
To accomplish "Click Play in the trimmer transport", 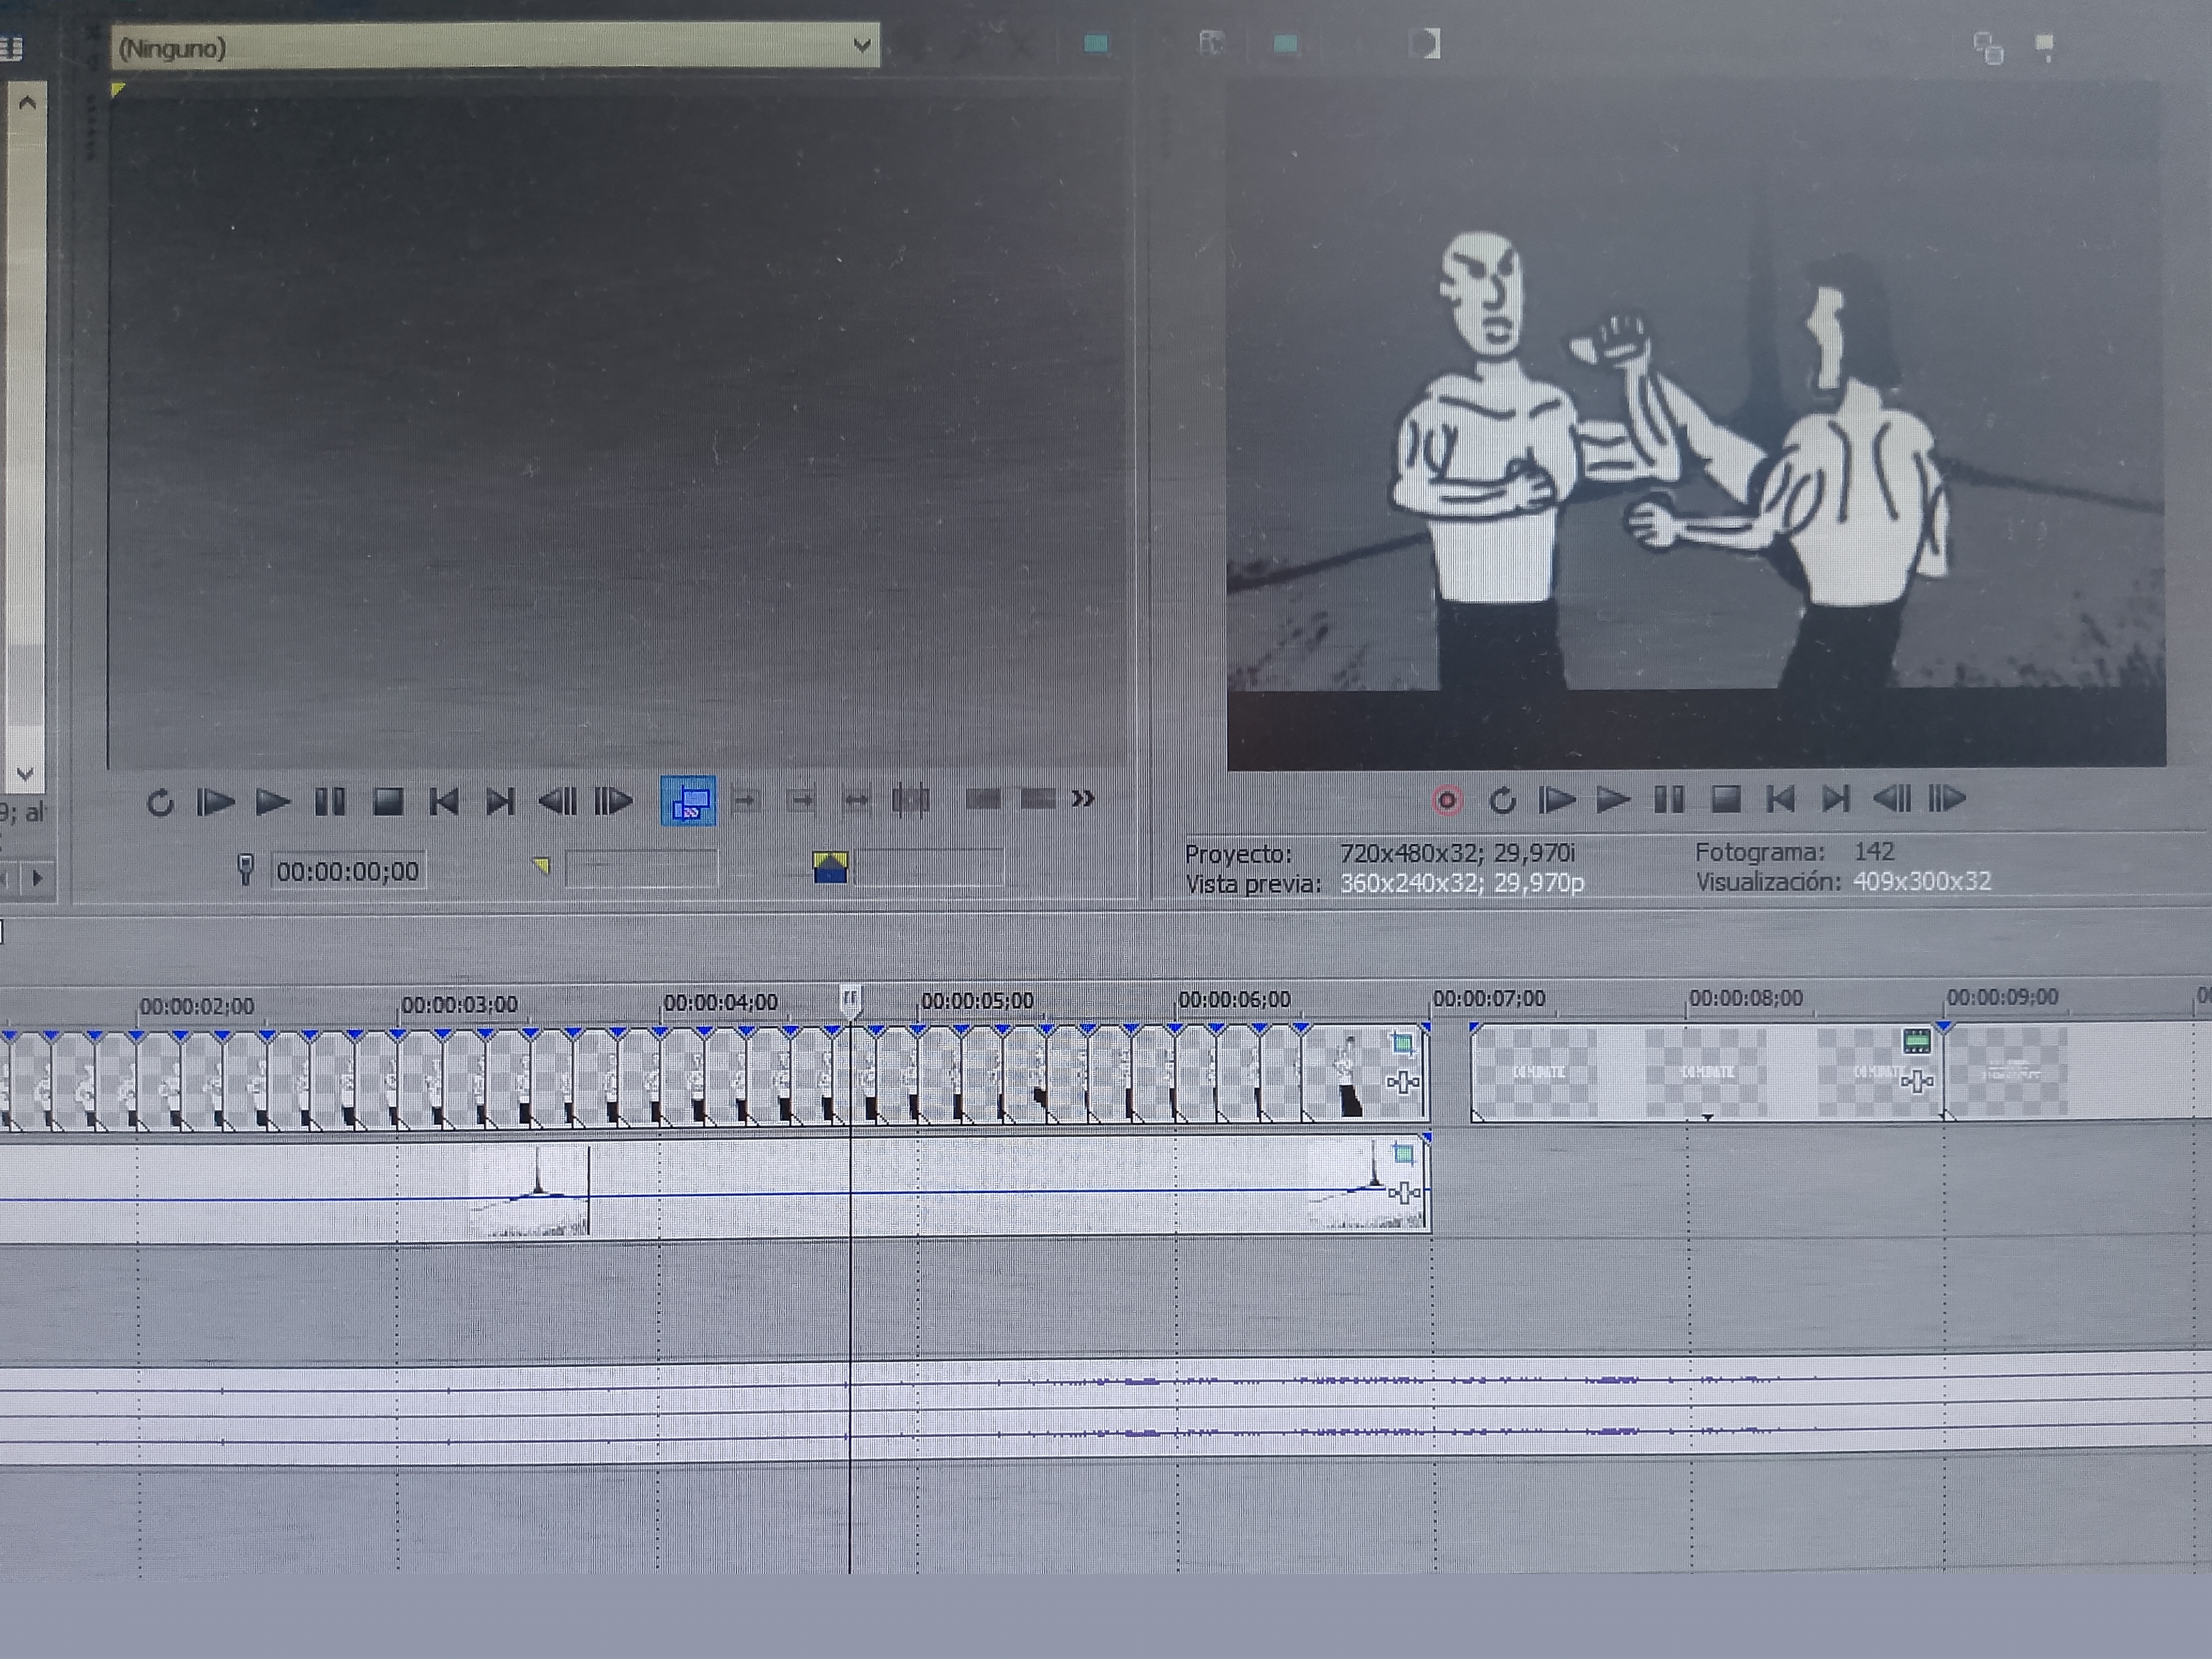I will point(272,802).
